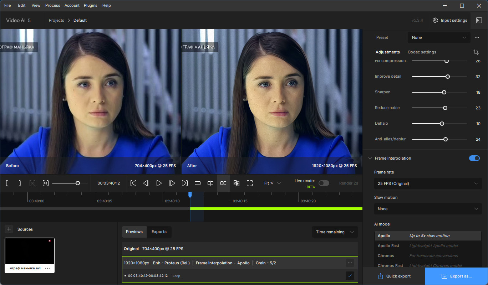This screenshot has height=285, width=488.
Task: Click the Export as... button
Action: tap(456, 276)
